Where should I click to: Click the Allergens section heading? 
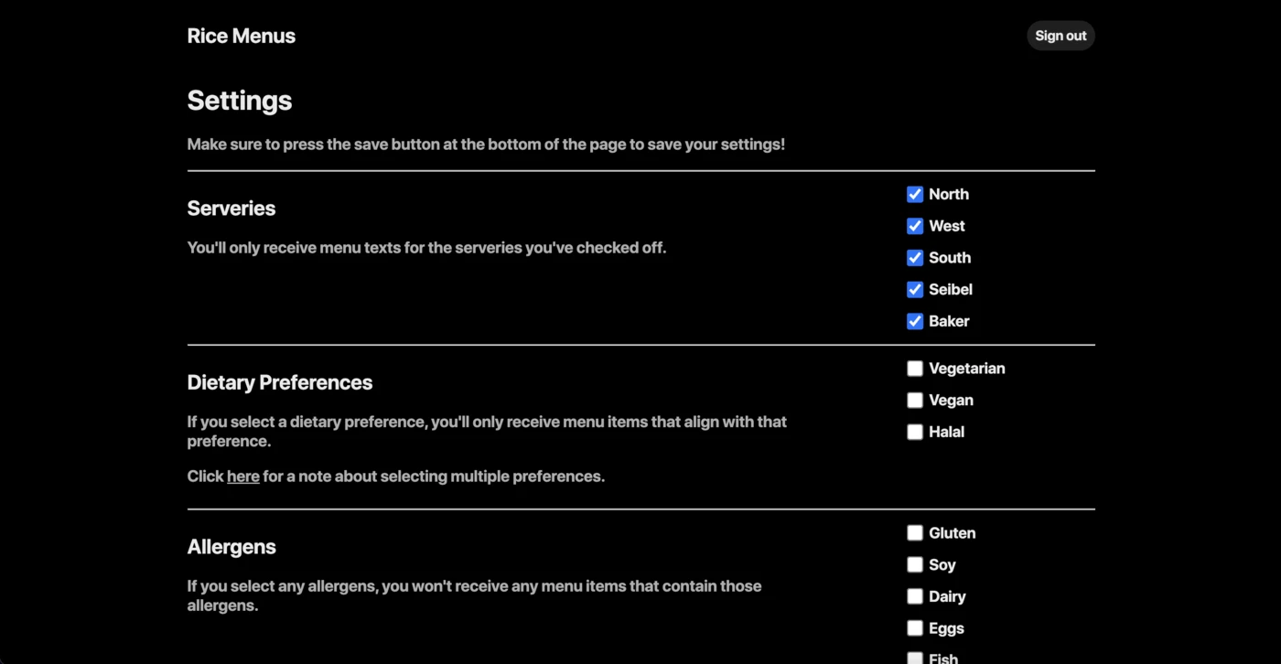point(231,547)
